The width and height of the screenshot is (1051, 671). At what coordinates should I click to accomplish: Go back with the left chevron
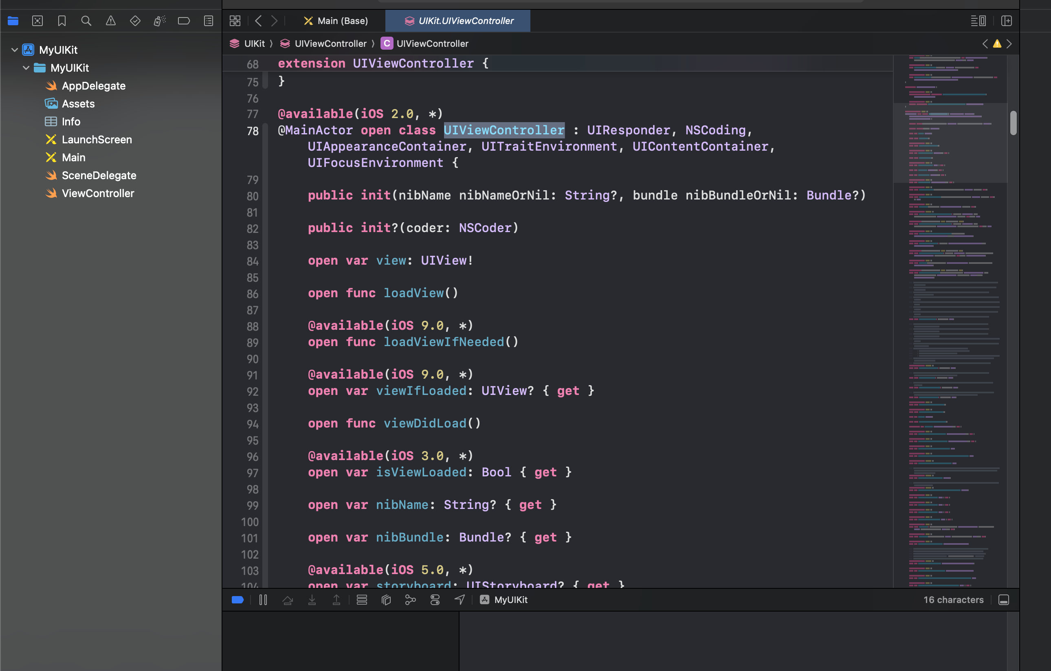[x=258, y=20]
